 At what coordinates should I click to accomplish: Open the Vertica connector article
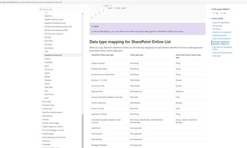coord(47,84)
